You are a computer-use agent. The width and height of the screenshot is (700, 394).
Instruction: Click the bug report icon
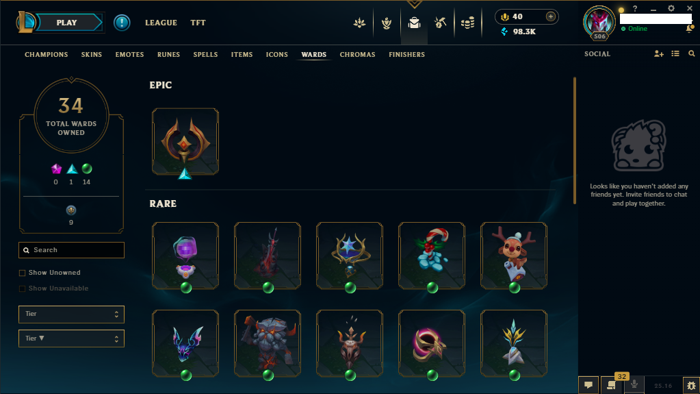[x=691, y=385]
